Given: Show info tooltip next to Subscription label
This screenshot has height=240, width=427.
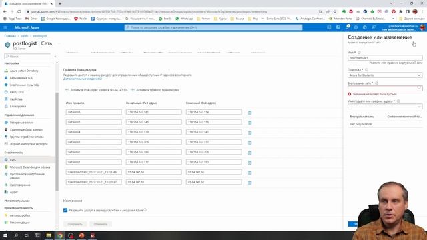Looking at the screenshot, I should [x=366, y=69].
